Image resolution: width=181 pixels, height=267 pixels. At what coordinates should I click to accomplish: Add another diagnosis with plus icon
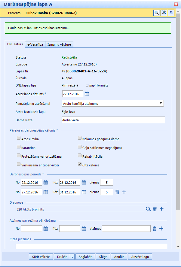(x=161, y=209)
